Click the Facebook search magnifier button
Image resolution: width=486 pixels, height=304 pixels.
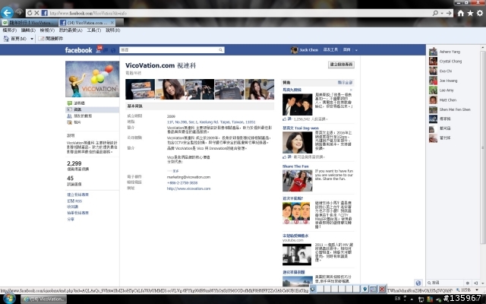click(x=221, y=50)
